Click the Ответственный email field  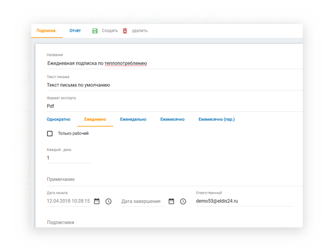click(x=244, y=201)
